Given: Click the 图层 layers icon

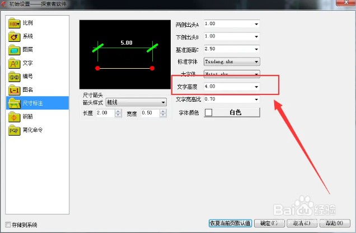Looking at the screenshot, I should click(x=14, y=50).
